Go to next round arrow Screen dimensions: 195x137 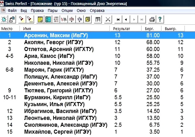click(134, 19)
